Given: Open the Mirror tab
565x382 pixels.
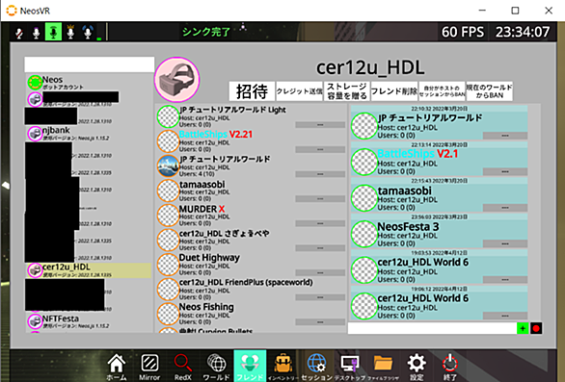Looking at the screenshot, I should [x=149, y=367].
